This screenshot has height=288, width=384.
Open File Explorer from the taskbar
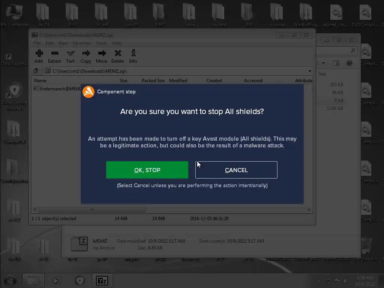tap(33, 280)
